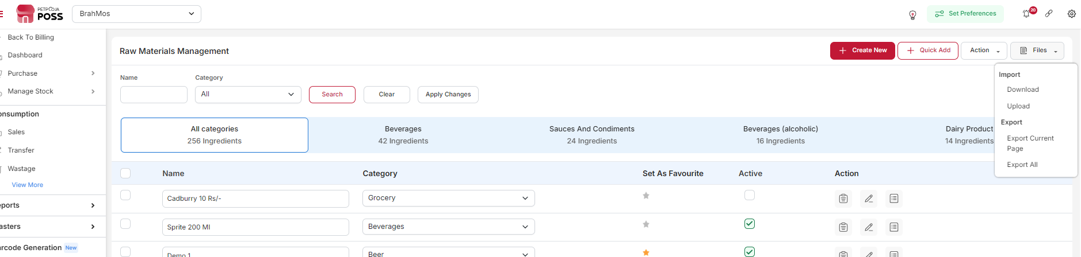Click pencil edit icon for Cadburry 10 Rs/-

tap(869, 198)
